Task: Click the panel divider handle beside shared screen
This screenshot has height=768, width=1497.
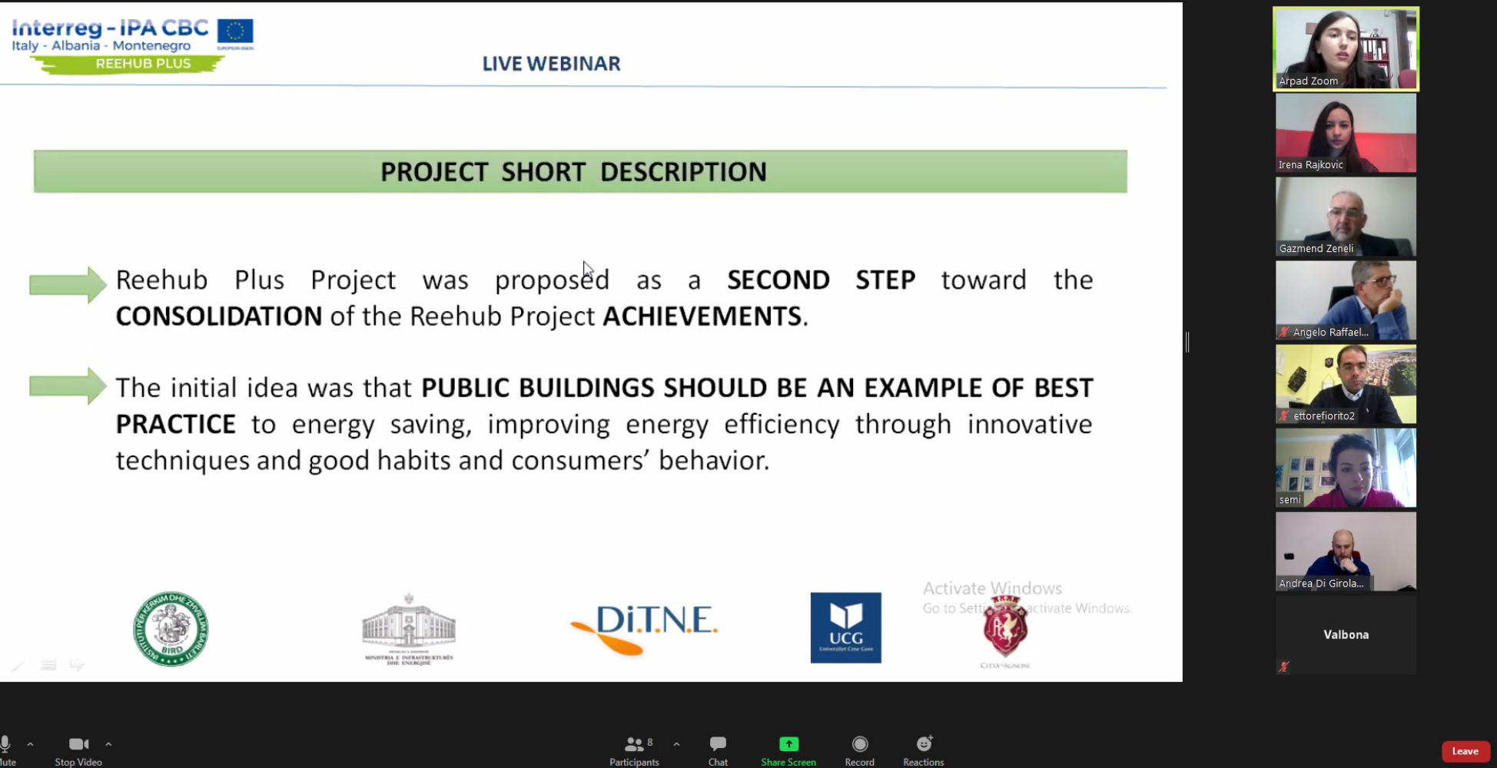Action: 1187,342
